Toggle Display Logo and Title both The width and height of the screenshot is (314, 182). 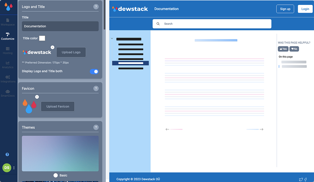[x=94, y=72]
